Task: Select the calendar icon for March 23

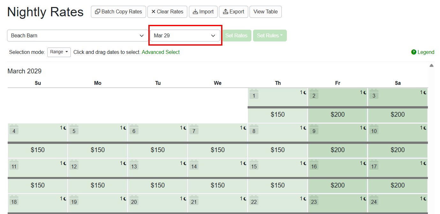Action: (314, 201)
